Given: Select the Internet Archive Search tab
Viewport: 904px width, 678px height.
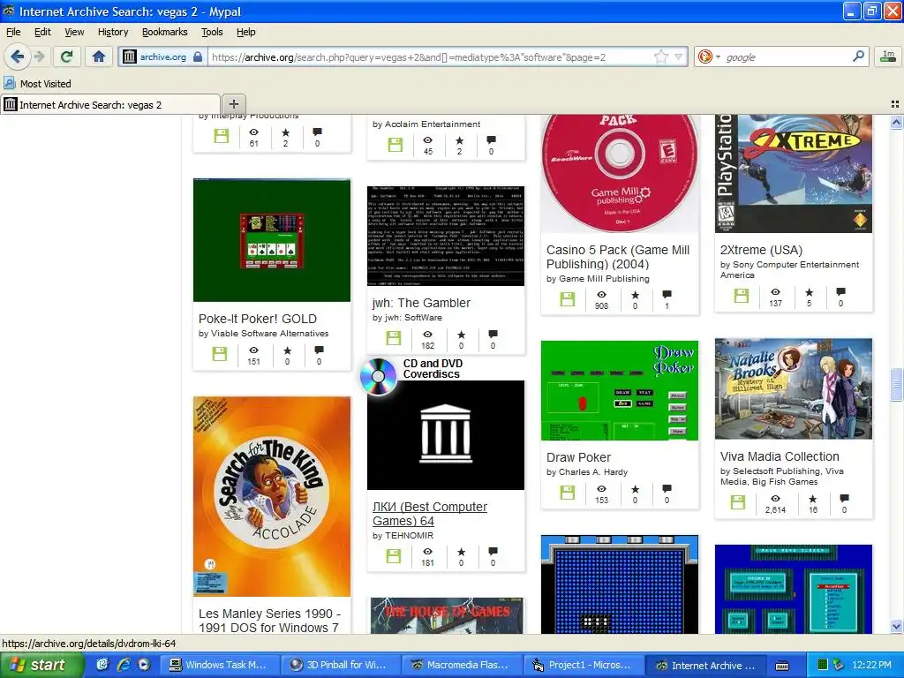Looking at the screenshot, I should click(110, 104).
